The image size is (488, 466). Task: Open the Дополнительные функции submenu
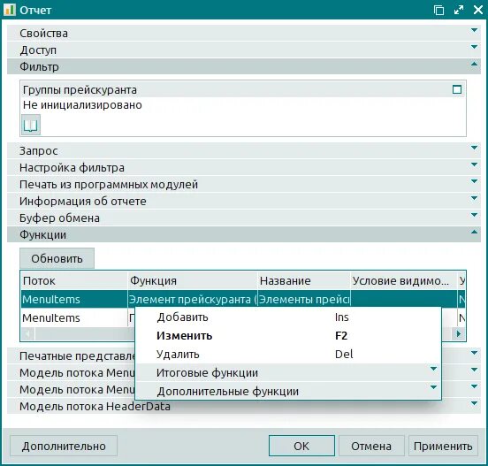(x=288, y=391)
